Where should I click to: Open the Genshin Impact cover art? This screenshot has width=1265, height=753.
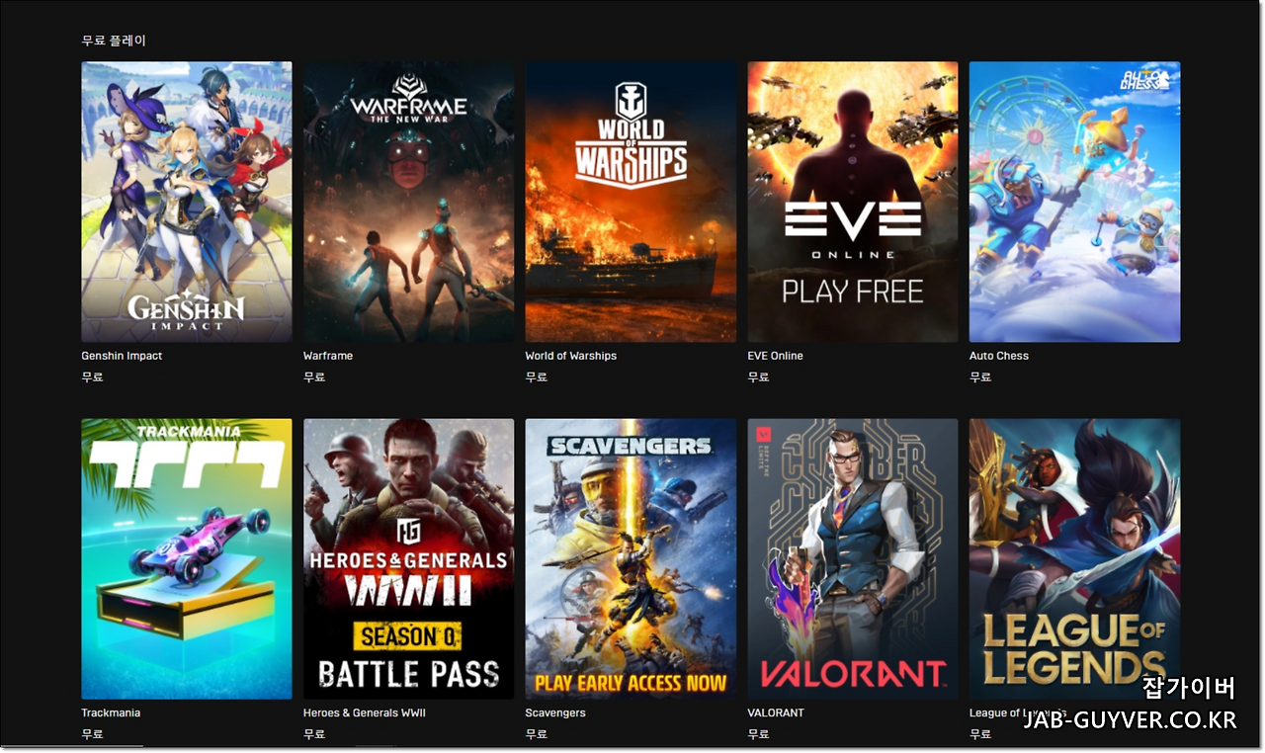[x=187, y=203]
